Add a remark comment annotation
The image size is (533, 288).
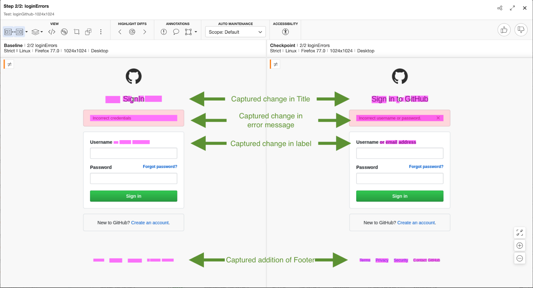click(x=176, y=32)
